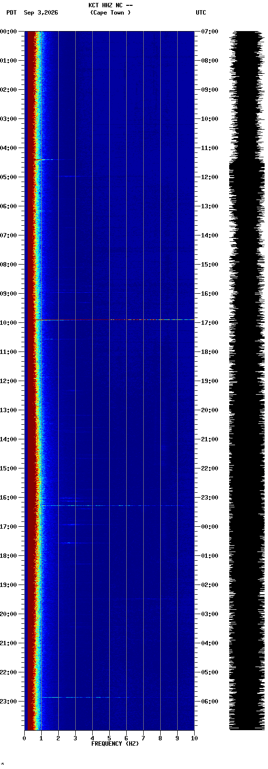This screenshot has height=769, width=268.
Task: Click the UTC timezone label
Action: (201, 13)
